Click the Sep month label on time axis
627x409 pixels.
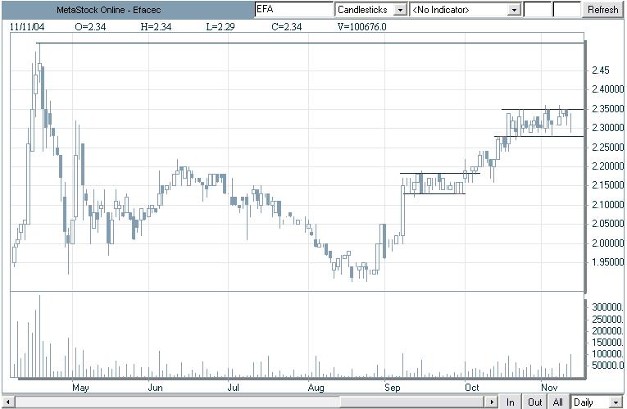coord(393,388)
